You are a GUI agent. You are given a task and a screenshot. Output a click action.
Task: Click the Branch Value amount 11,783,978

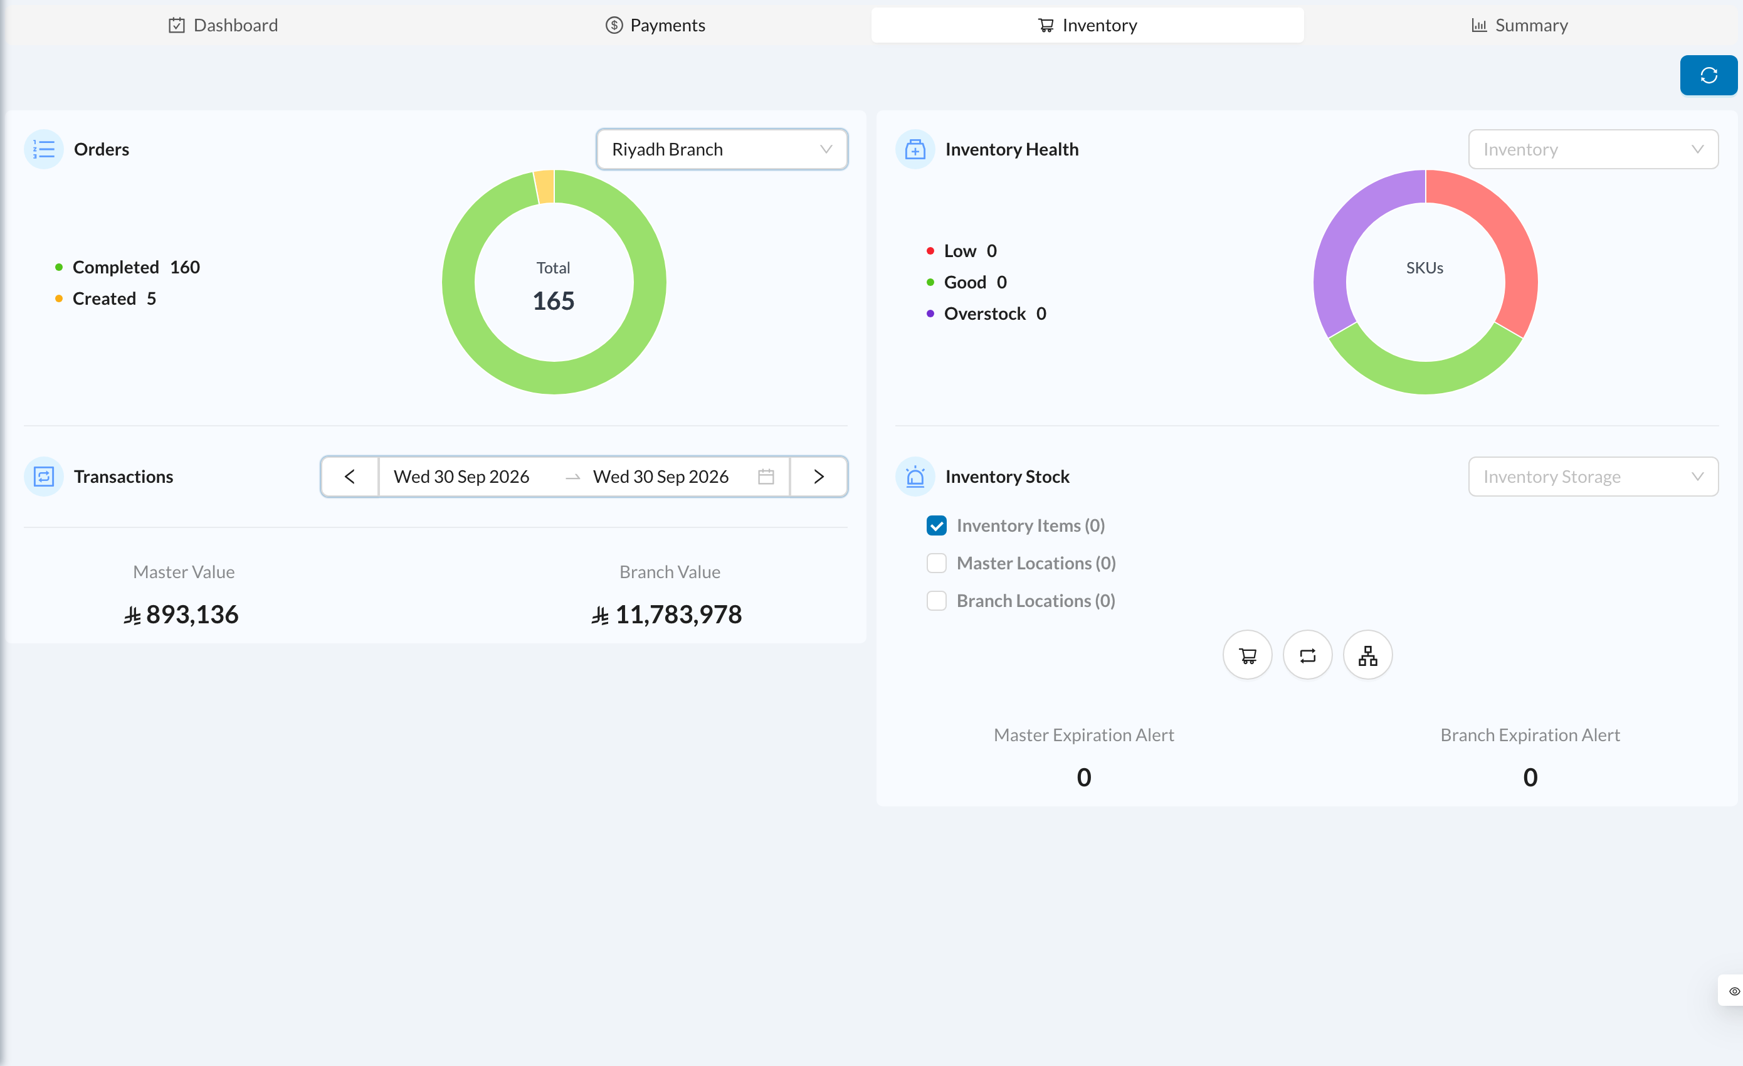coord(667,615)
